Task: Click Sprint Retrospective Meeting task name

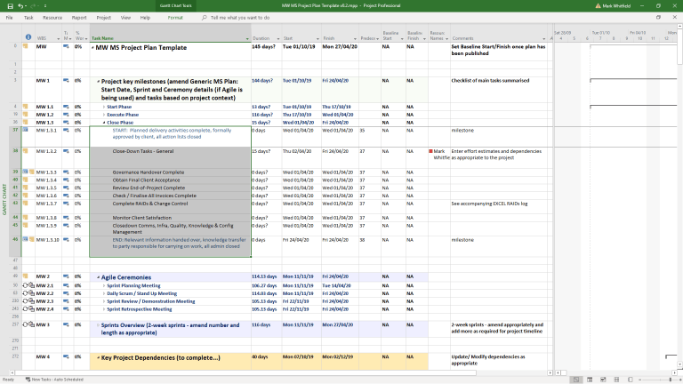Action: (140, 309)
